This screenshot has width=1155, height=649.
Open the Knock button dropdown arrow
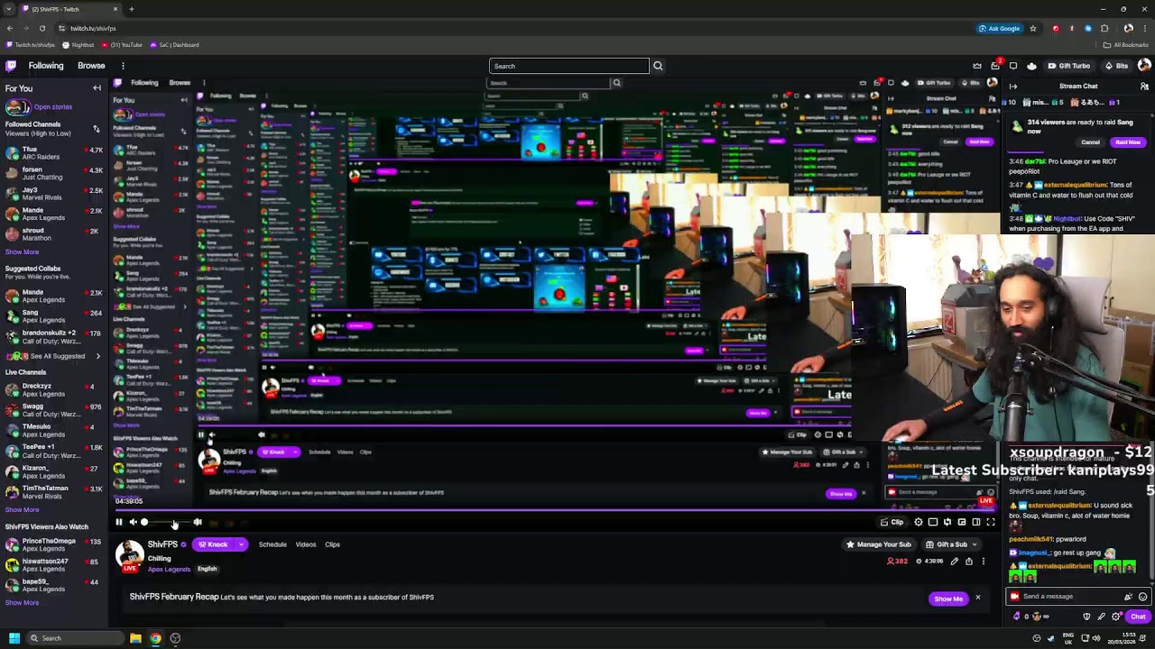(241, 544)
